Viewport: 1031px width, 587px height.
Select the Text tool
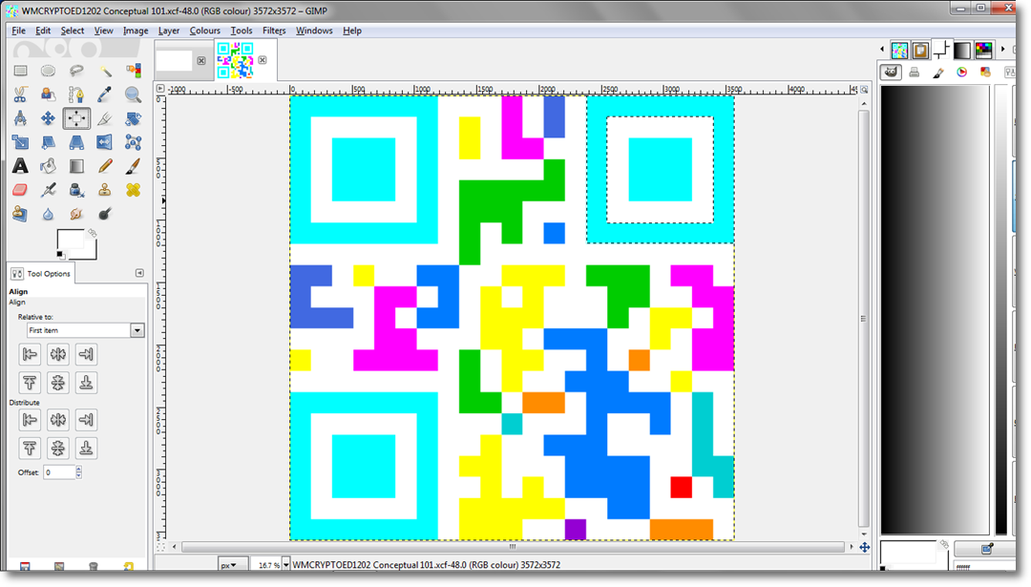[20, 166]
